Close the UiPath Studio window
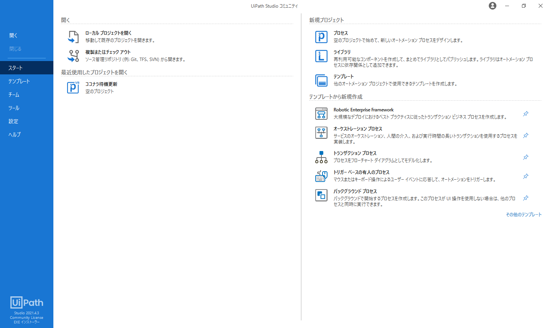Viewport: 549px width, 328px height. coord(541,6)
